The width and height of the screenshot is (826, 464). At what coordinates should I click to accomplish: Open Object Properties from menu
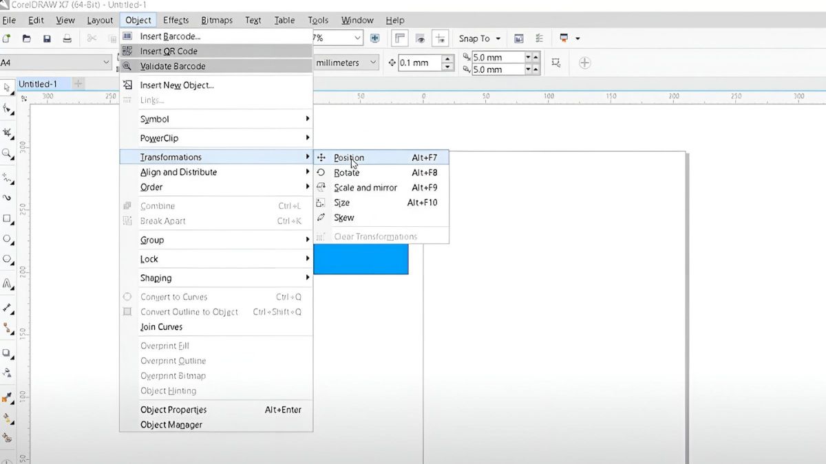[x=216, y=410]
